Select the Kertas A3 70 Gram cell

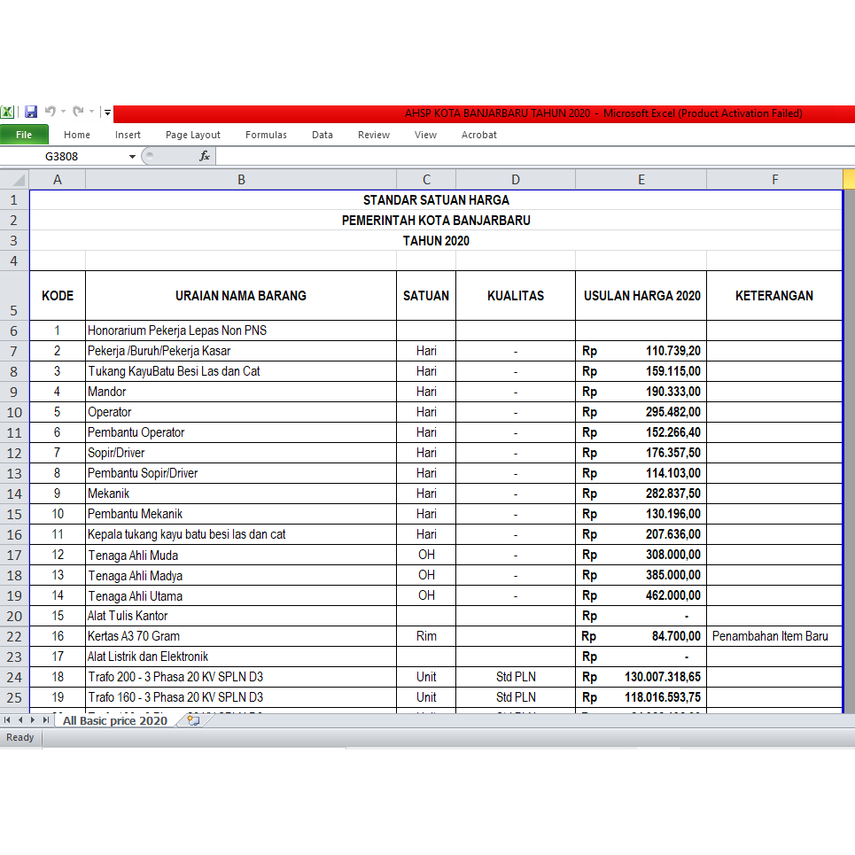[x=241, y=636]
